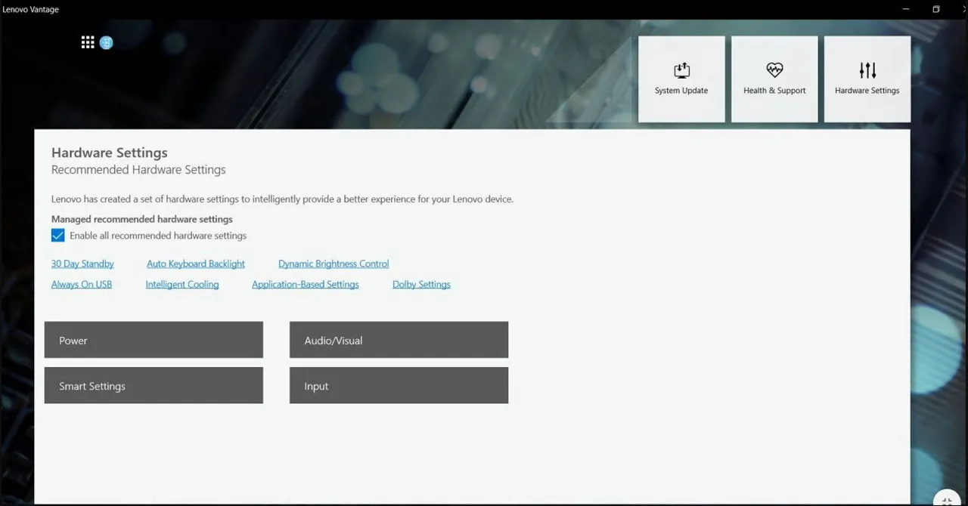Restore the window using the title bar button

[935, 9]
